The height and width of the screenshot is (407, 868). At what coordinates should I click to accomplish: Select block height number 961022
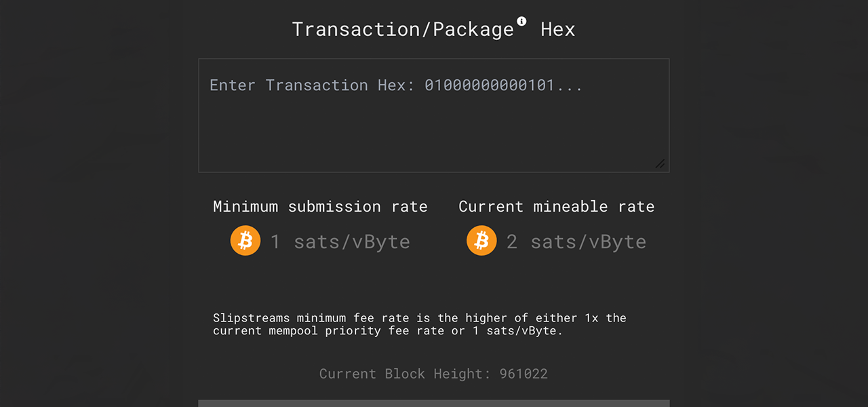tap(524, 374)
